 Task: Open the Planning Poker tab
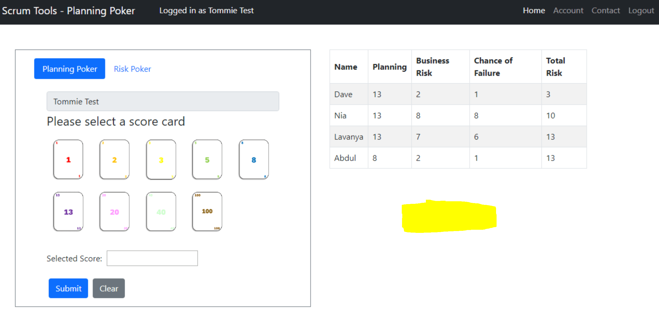tap(70, 69)
